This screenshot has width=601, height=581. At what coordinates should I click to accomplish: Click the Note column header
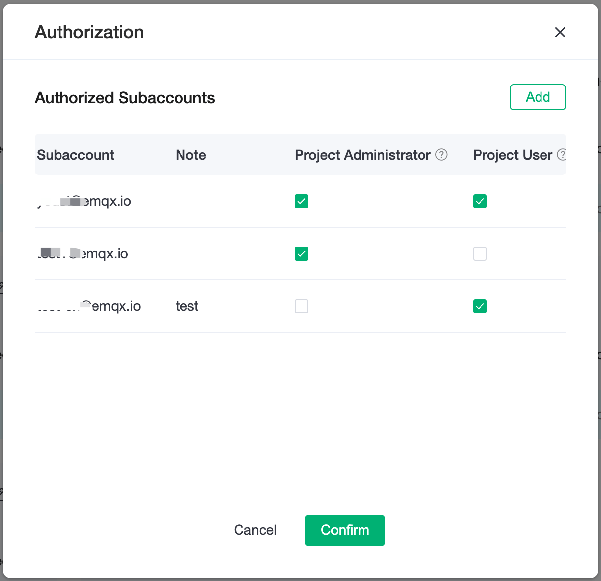[x=191, y=155]
